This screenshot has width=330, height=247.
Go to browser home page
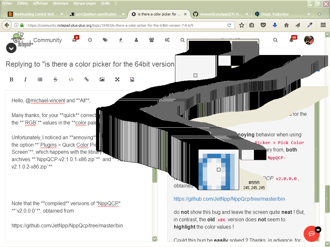click(x=286, y=25)
